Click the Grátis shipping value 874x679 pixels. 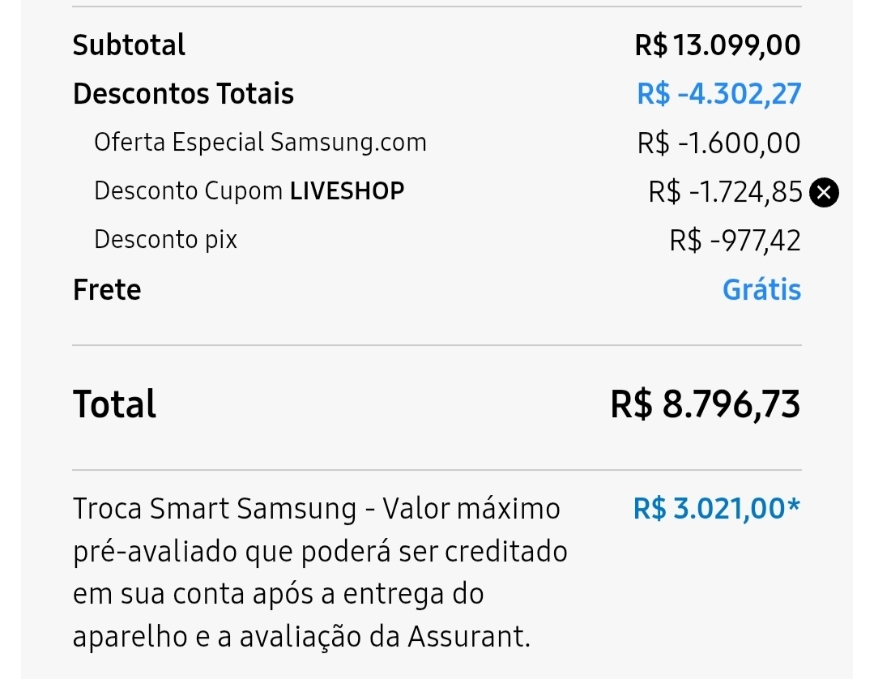(761, 290)
